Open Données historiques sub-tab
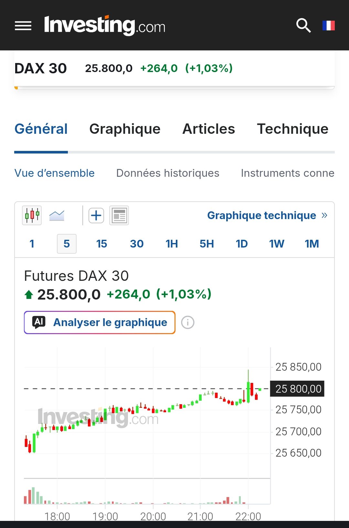349x528 pixels. pos(168,173)
